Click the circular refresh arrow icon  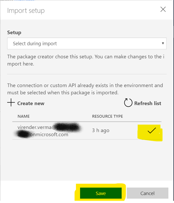pos(128,103)
